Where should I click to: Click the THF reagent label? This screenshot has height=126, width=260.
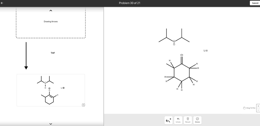pos(53,53)
